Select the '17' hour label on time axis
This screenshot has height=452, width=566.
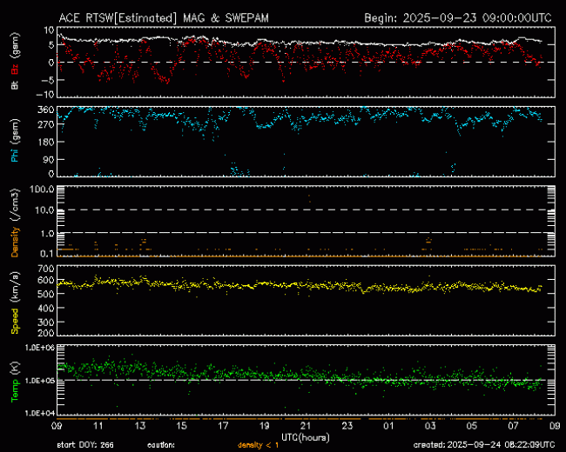(223, 426)
